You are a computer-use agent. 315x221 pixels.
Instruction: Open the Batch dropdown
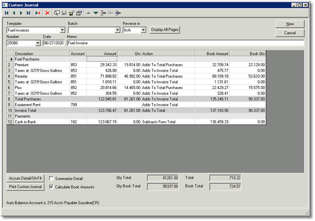(118, 30)
